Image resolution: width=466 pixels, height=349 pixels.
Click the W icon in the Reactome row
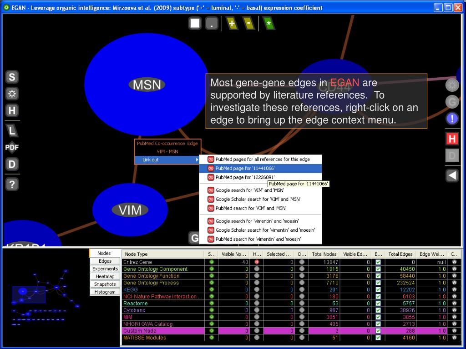coord(454,303)
